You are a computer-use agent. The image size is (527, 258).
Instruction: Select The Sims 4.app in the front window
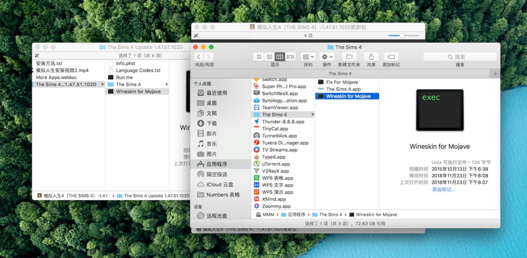click(347, 89)
